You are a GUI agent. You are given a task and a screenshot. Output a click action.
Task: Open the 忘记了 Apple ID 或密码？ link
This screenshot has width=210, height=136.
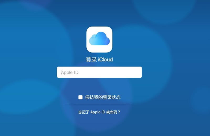99,112
